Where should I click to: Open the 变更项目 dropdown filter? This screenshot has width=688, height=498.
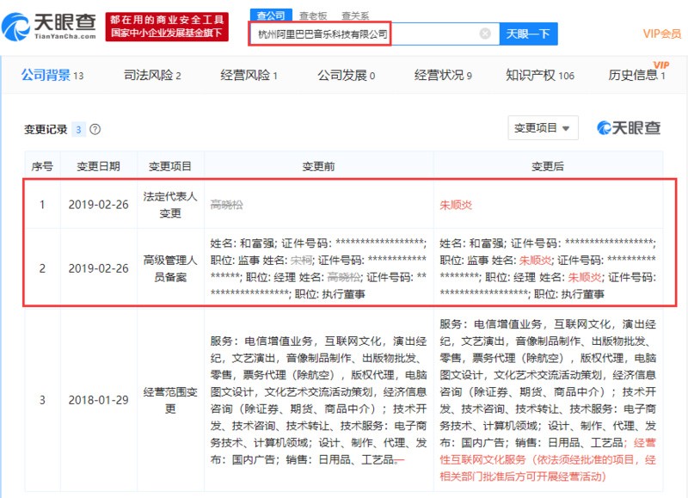[542, 128]
